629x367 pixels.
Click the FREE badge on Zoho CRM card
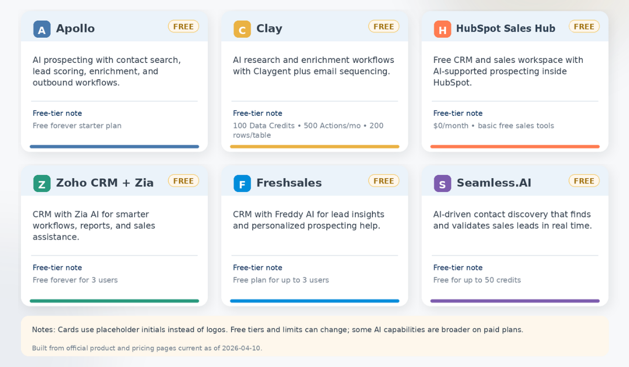click(x=183, y=181)
